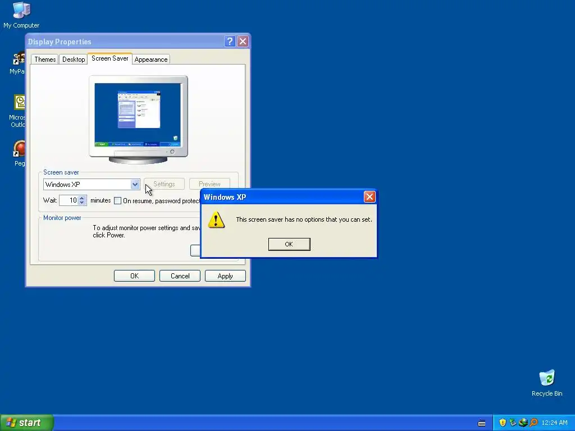
Task: Click the Start button
Action: point(27,423)
